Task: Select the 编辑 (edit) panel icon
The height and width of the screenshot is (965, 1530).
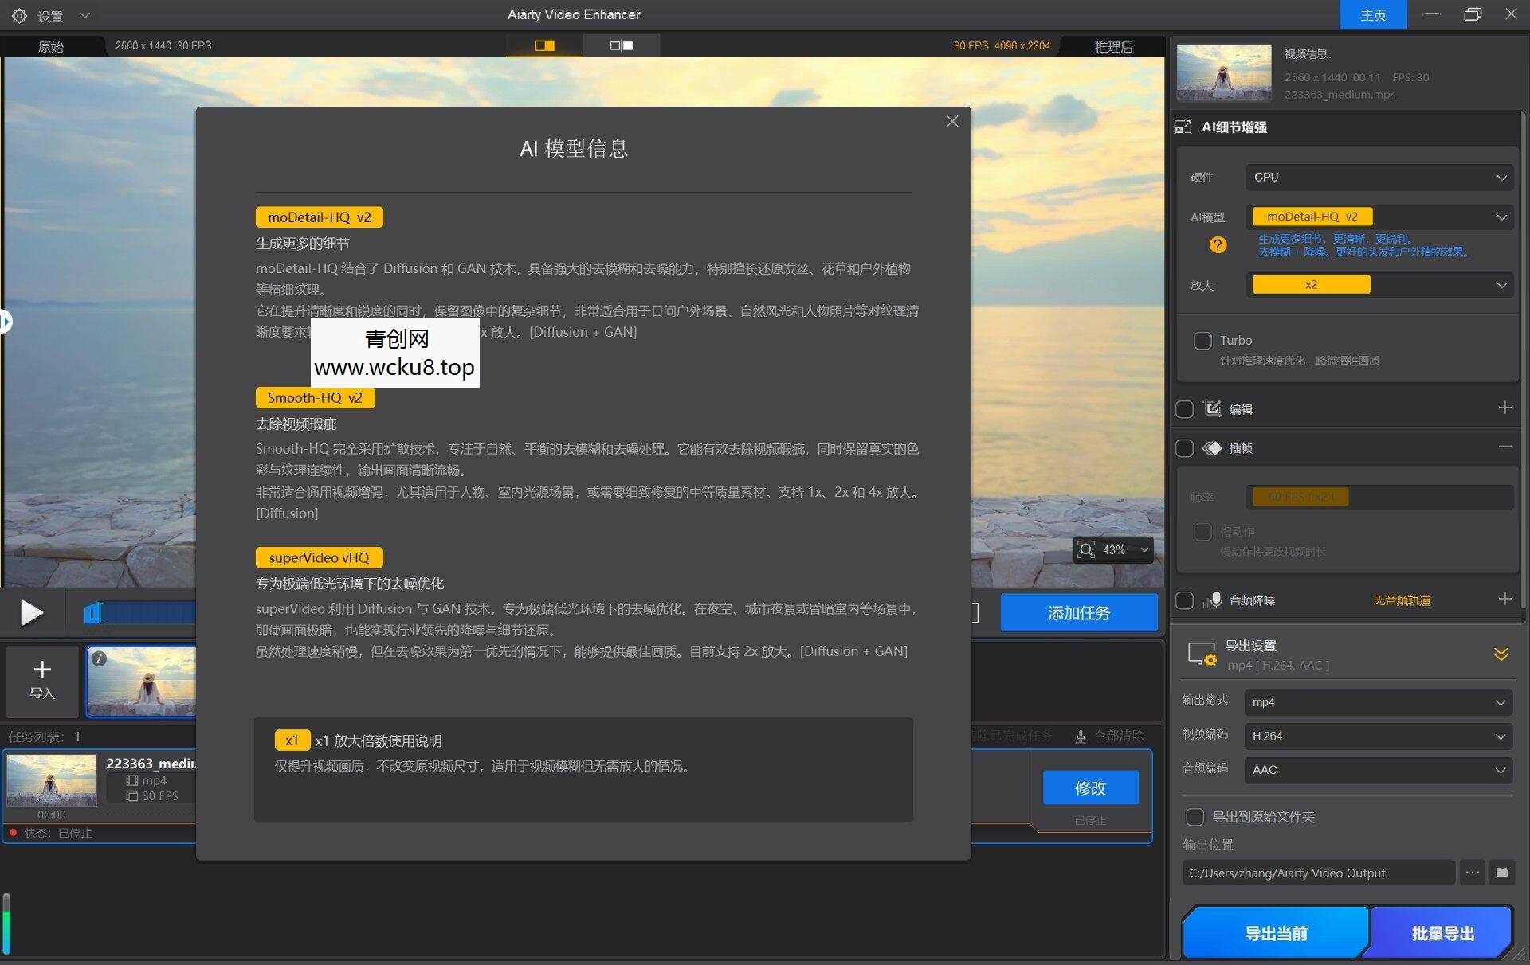Action: [1212, 408]
